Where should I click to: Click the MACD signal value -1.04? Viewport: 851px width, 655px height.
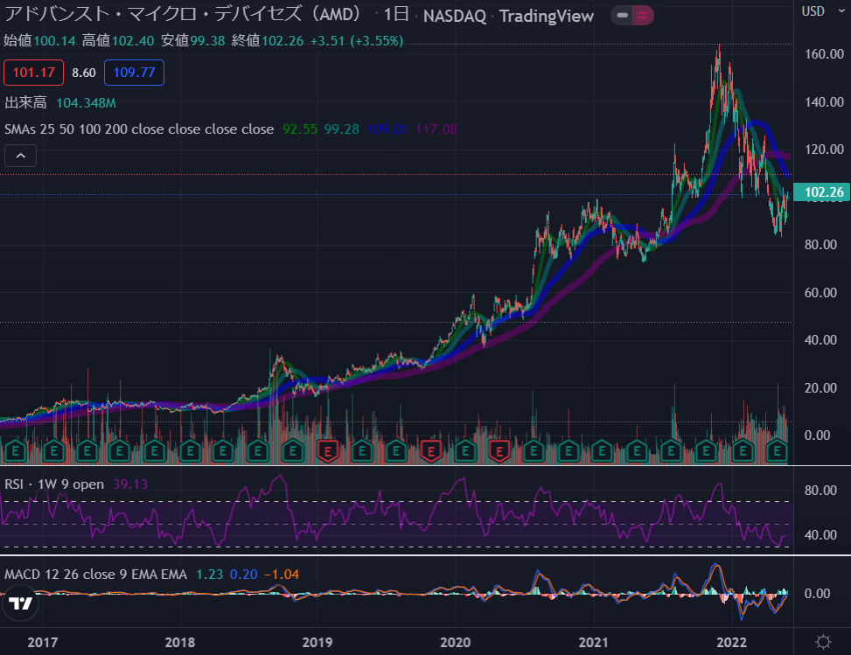pyautogui.click(x=282, y=575)
